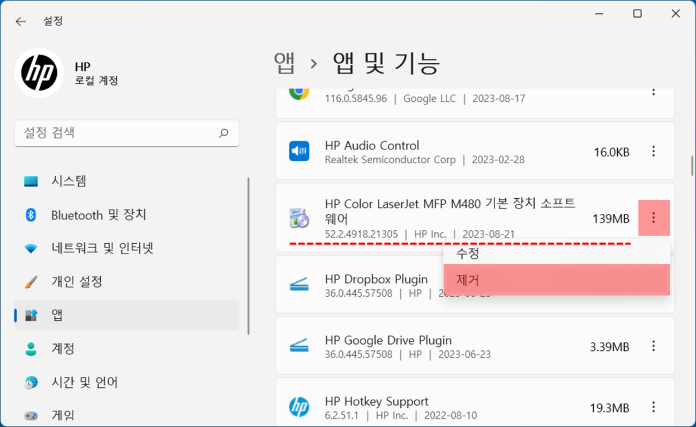Open 게임 controller icon
Screen dimensions: 696x427
(31, 415)
